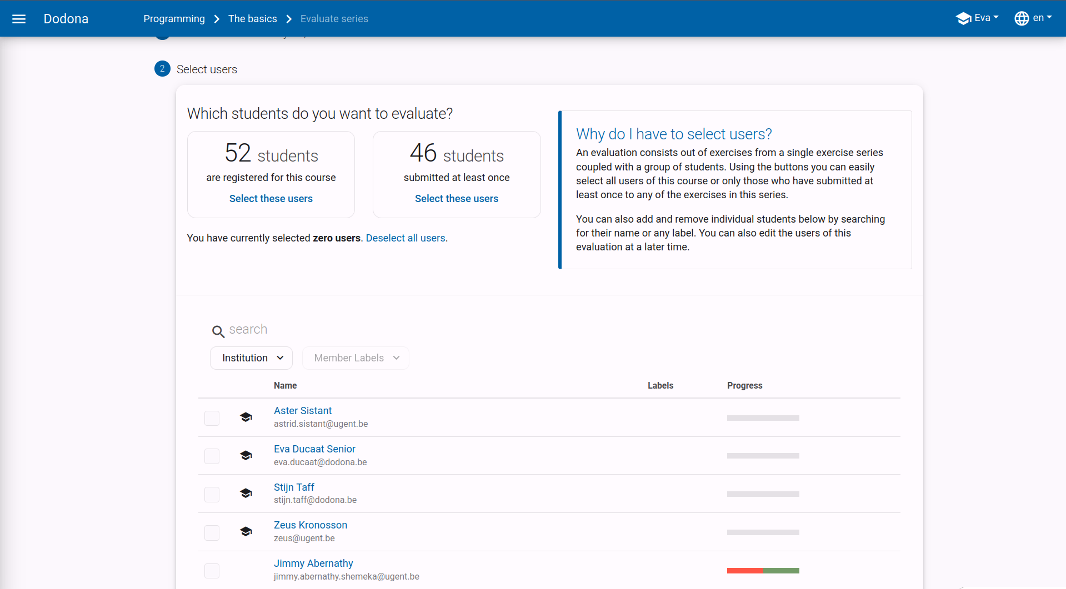1066x589 pixels.
Task: Open Stijn Taff profile link
Action: coord(294,487)
